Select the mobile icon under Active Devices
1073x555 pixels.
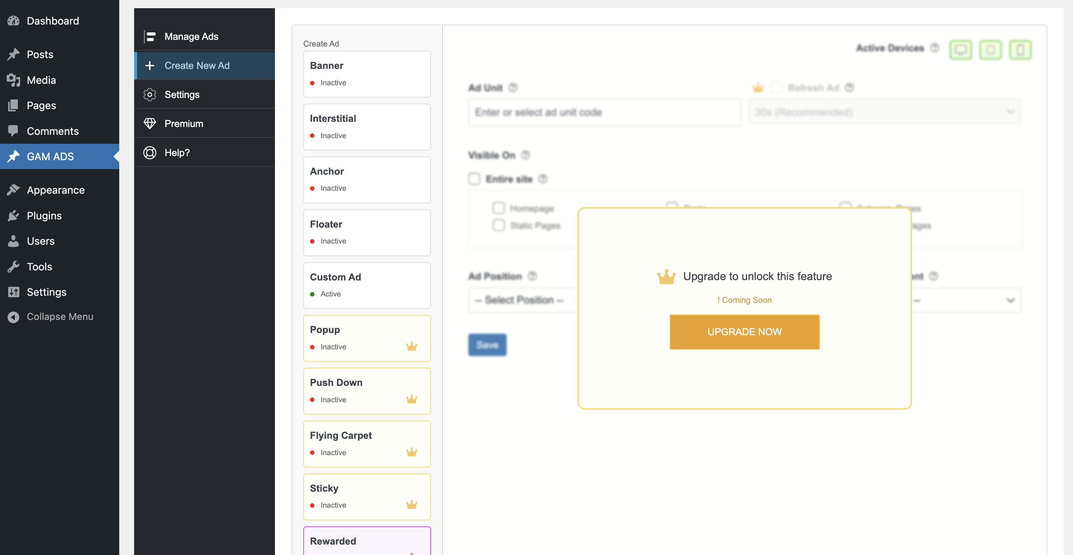pos(1020,49)
